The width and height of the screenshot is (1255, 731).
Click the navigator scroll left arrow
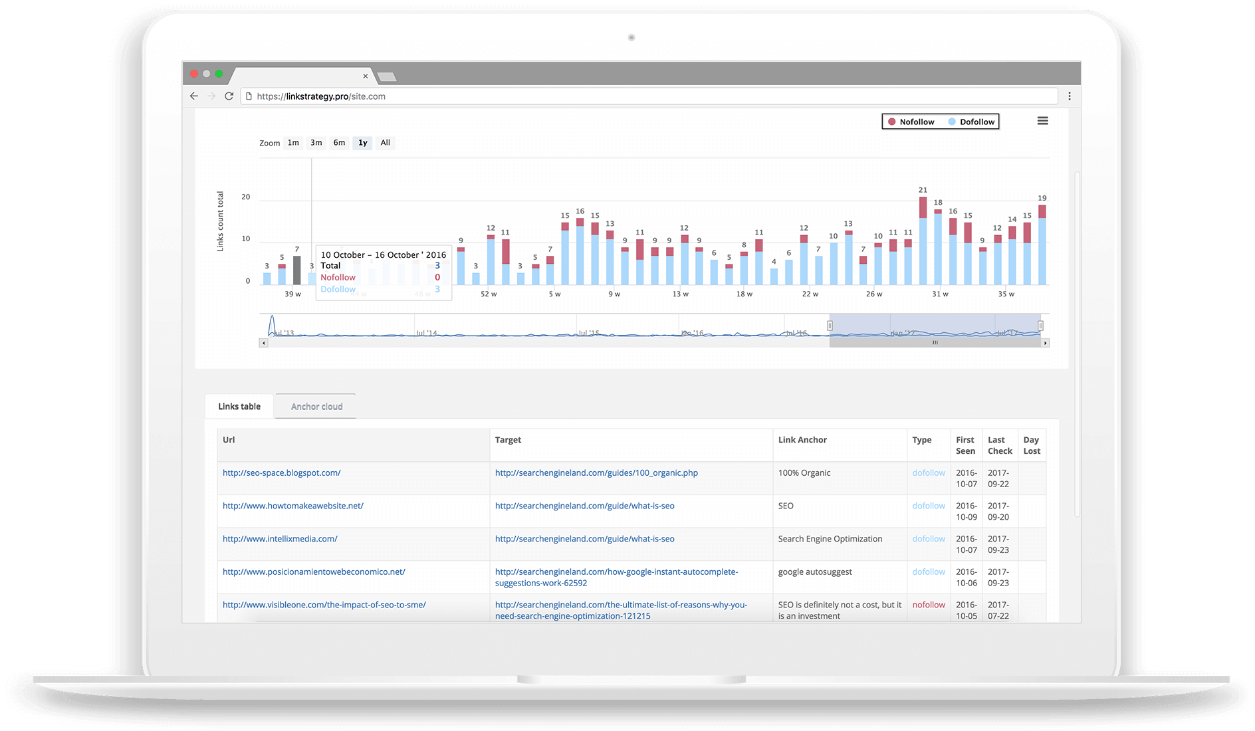pos(263,343)
